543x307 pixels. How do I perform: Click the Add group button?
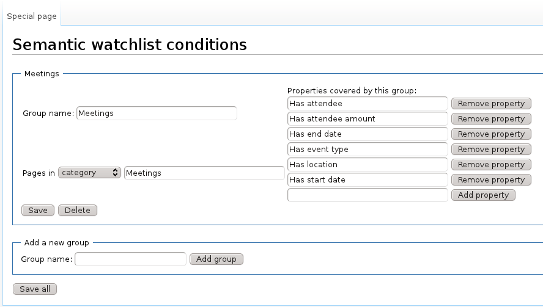(216, 259)
